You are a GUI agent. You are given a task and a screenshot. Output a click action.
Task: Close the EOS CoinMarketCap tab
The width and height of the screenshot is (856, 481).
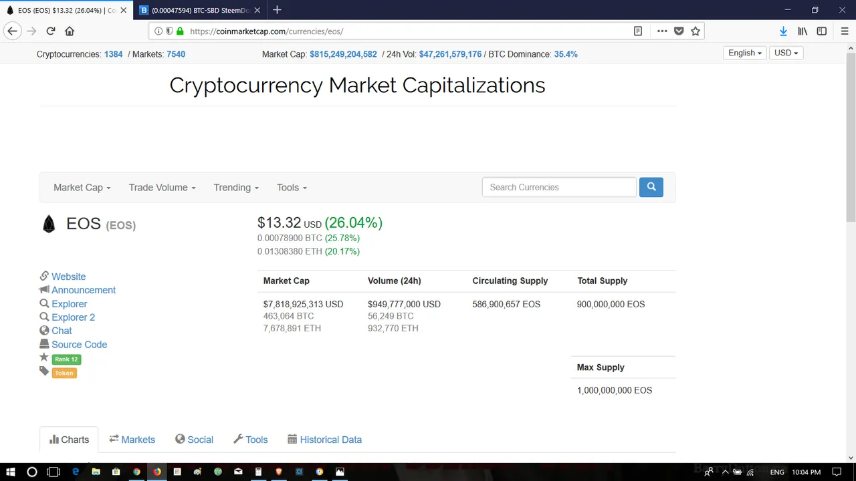[x=123, y=10]
